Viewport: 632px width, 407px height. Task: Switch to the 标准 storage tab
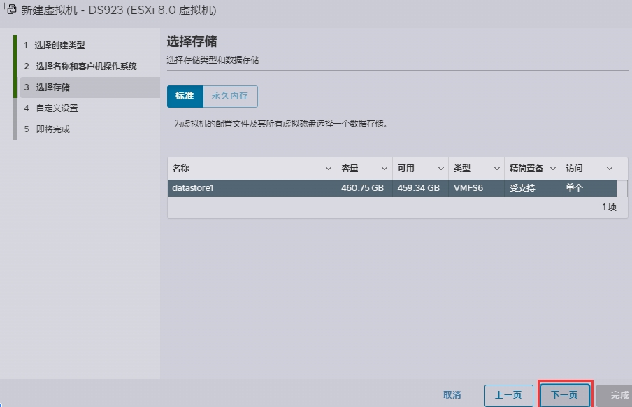point(185,96)
